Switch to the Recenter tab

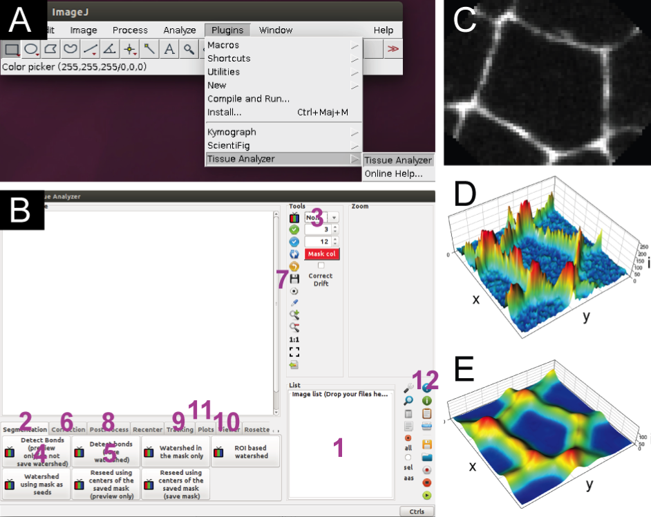point(147,429)
